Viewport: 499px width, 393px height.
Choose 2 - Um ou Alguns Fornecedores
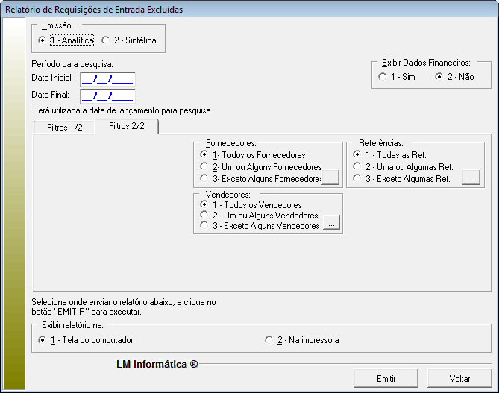click(x=204, y=167)
